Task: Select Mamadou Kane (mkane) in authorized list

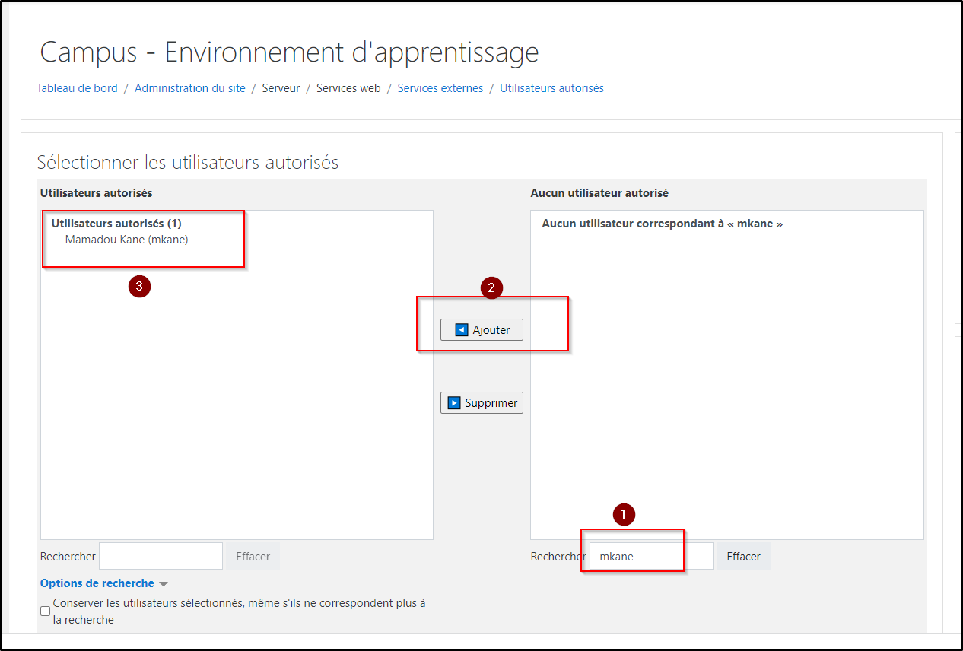Action: (126, 240)
